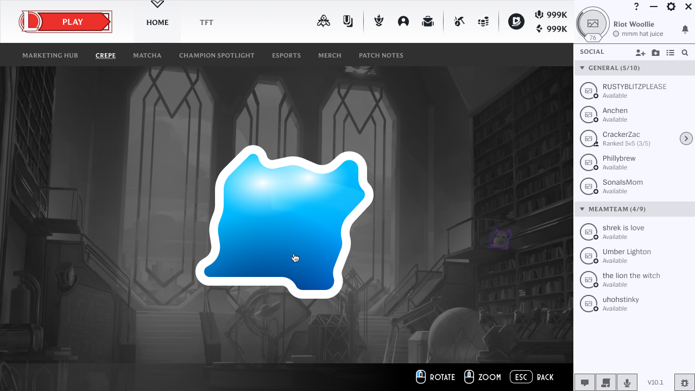Viewport: 695px width, 391px height.
Task: Click the microphone voice icon
Action: (627, 382)
